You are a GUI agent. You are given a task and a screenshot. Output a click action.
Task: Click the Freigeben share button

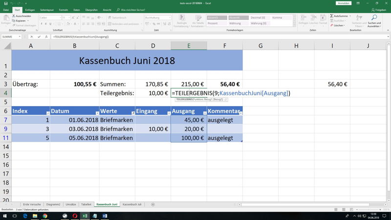click(x=378, y=9)
